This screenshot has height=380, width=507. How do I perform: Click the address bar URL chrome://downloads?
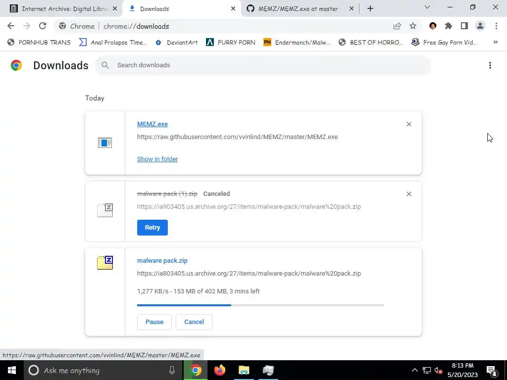[x=136, y=26]
